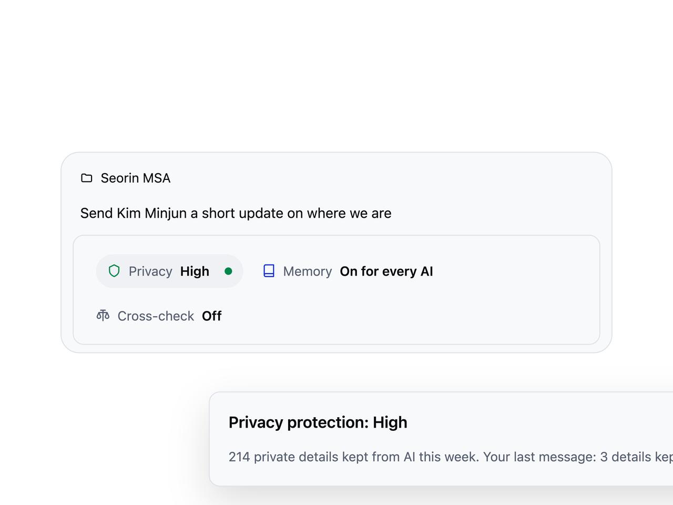The image size is (673, 505).
Task: Click the green shield Privacy icon
Action: pyautogui.click(x=114, y=271)
